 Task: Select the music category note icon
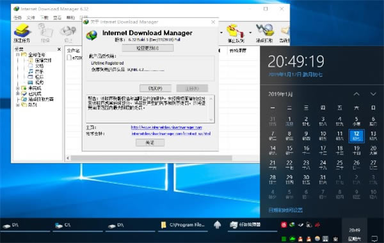tap(30, 71)
